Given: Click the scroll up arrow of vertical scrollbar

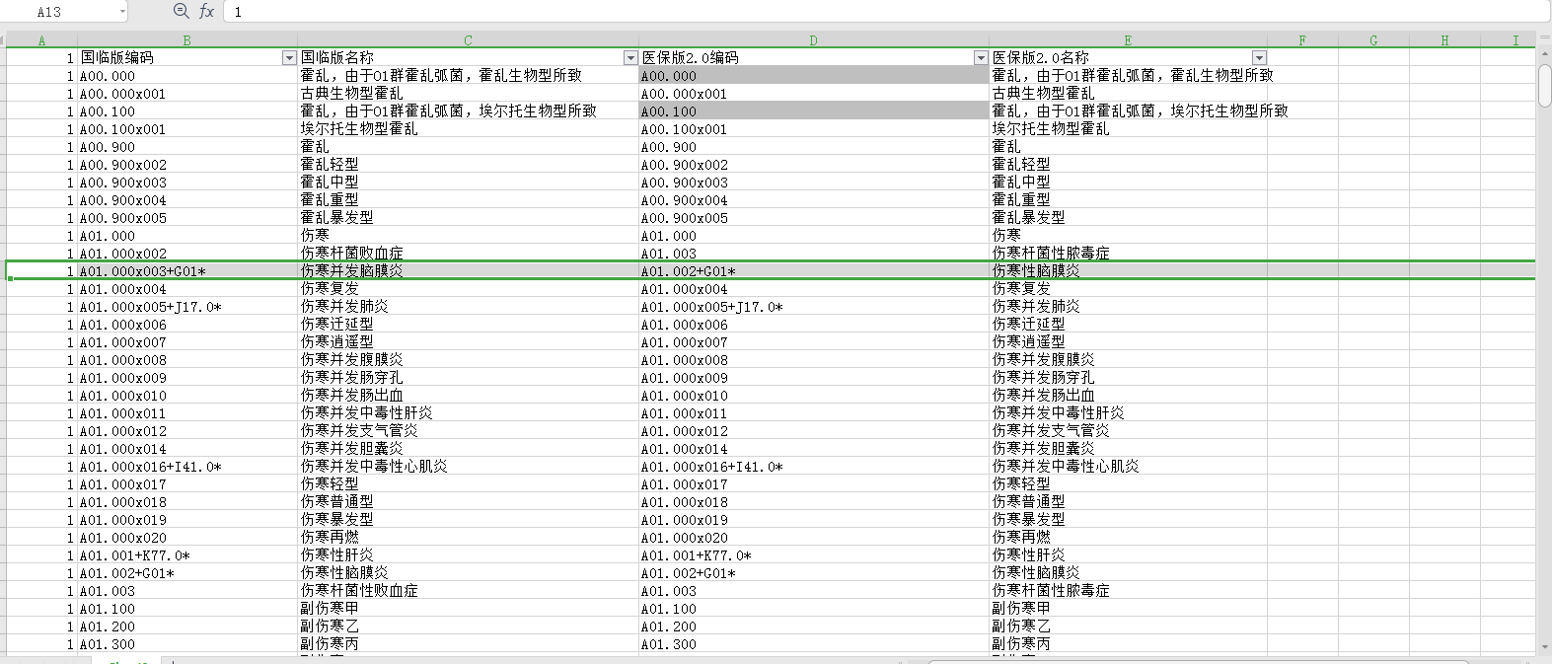Looking at the screenshot, I should [x=1544, y=55].
